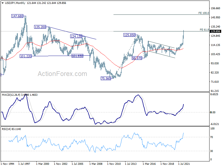This screenshot has height=167, width=222.
Task: Click the 1 Mar 2000 date label
Action: pyautogui.click(x=43, y=164)
